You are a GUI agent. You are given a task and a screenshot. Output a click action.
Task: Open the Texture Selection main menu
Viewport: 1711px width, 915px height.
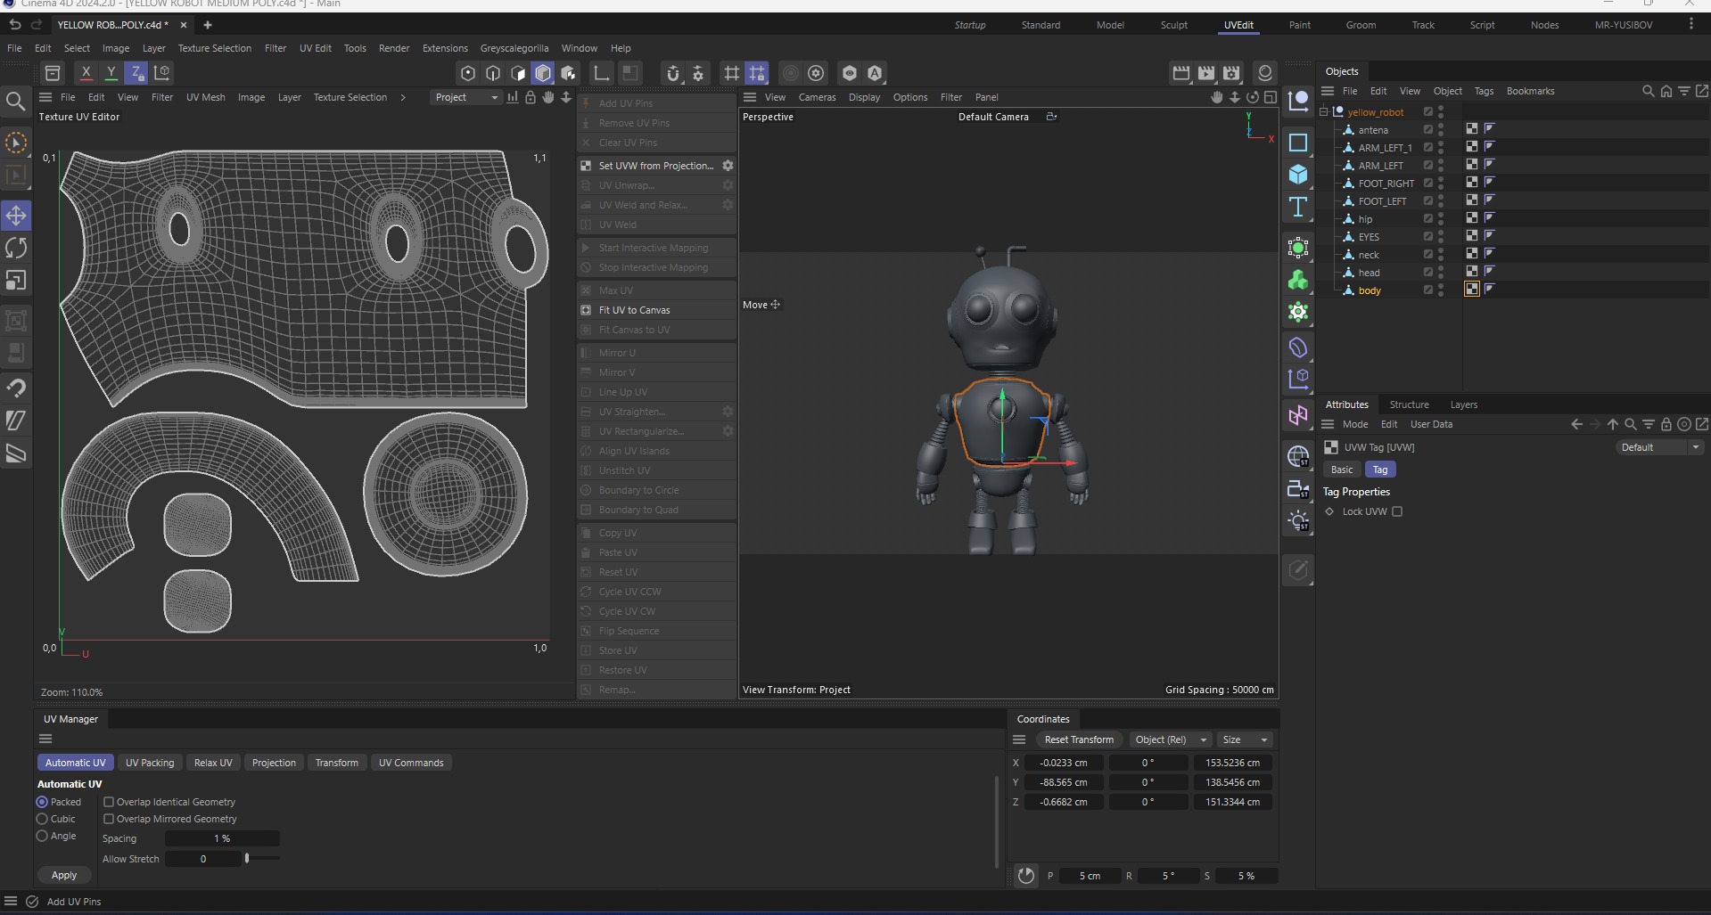click(x=214, y=48)
